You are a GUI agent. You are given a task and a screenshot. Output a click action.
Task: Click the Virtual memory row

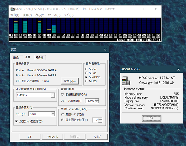151,105
